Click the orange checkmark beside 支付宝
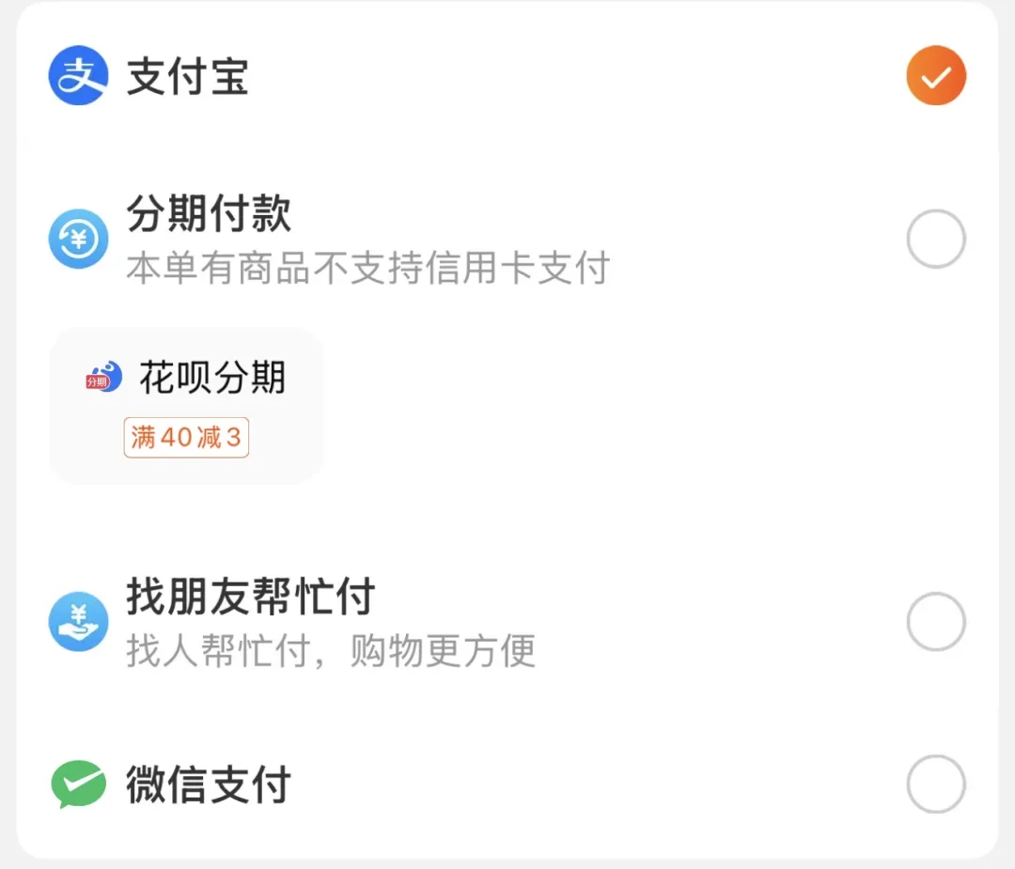1015x869 pixels. click(935, 75)
